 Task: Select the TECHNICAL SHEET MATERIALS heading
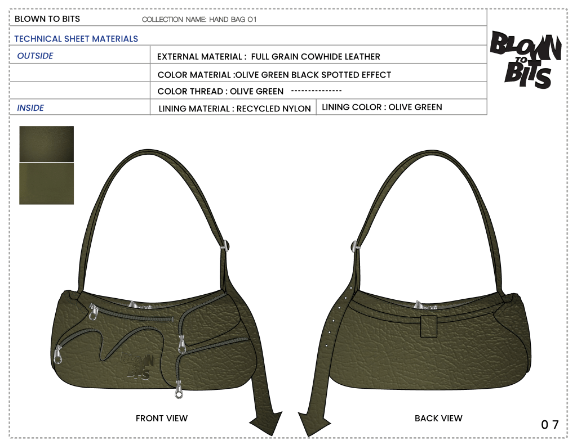(76, 39)
